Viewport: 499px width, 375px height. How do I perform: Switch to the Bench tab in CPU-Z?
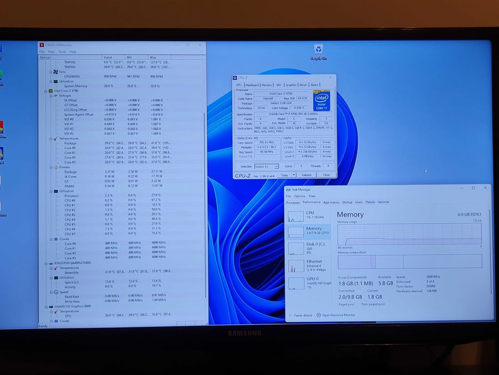303,85
